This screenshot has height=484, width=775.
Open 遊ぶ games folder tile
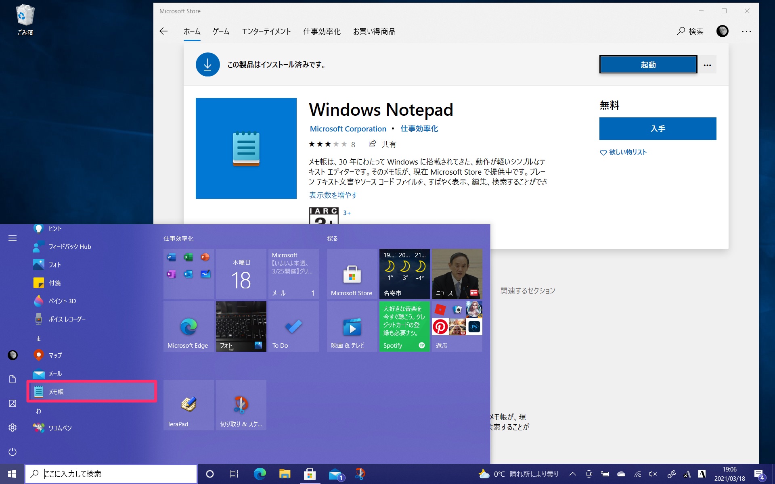457,326
